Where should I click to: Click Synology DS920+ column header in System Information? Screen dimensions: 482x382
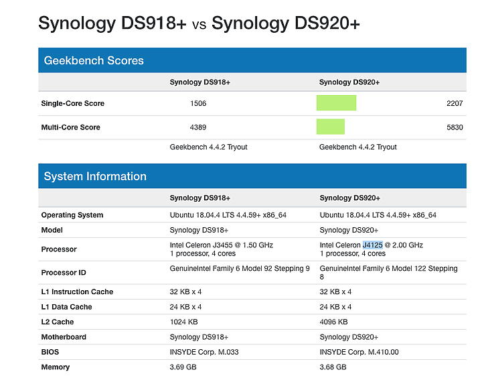(x=350, y=198)
